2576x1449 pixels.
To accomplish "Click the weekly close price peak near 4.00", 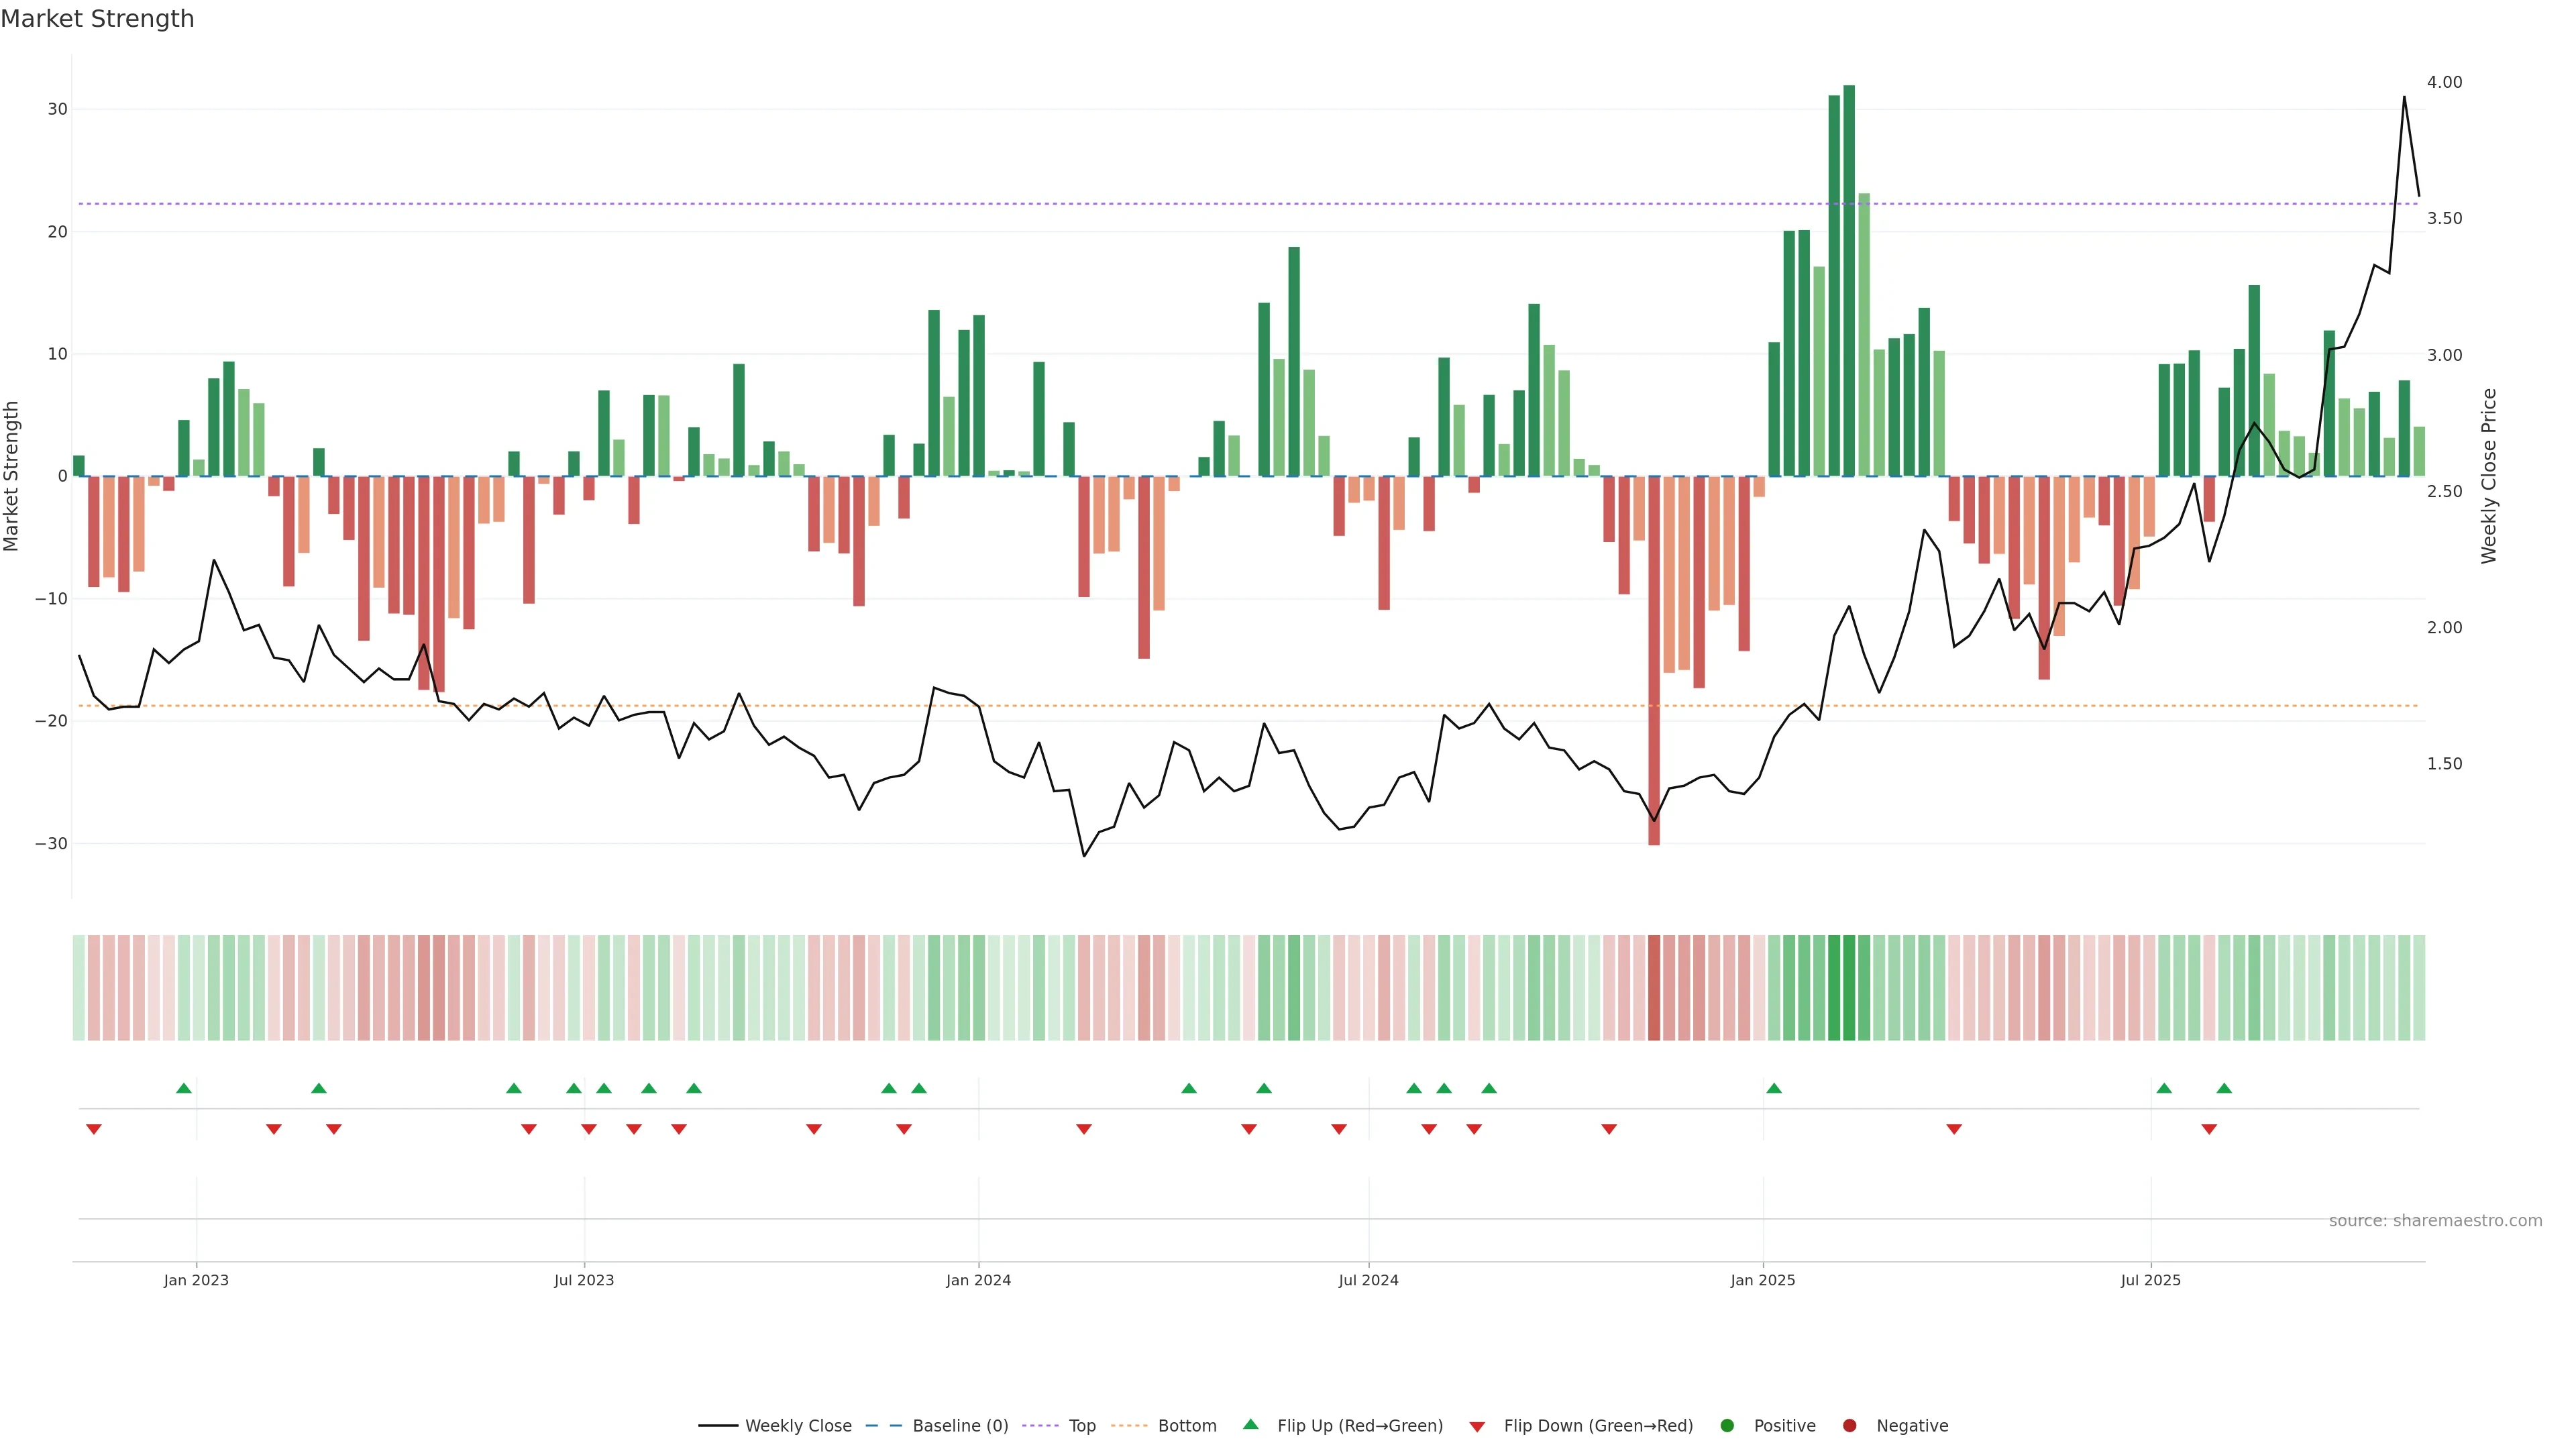I will click(2404, 98).
